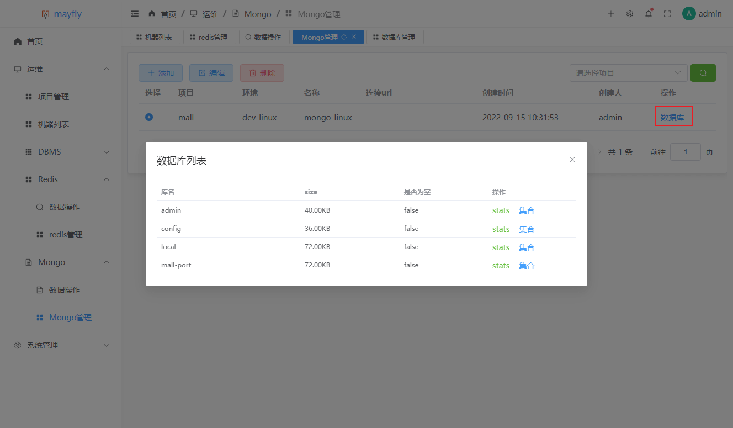Click 运维 in the breadcrumb
733x428 pixels.
[210, 14]
